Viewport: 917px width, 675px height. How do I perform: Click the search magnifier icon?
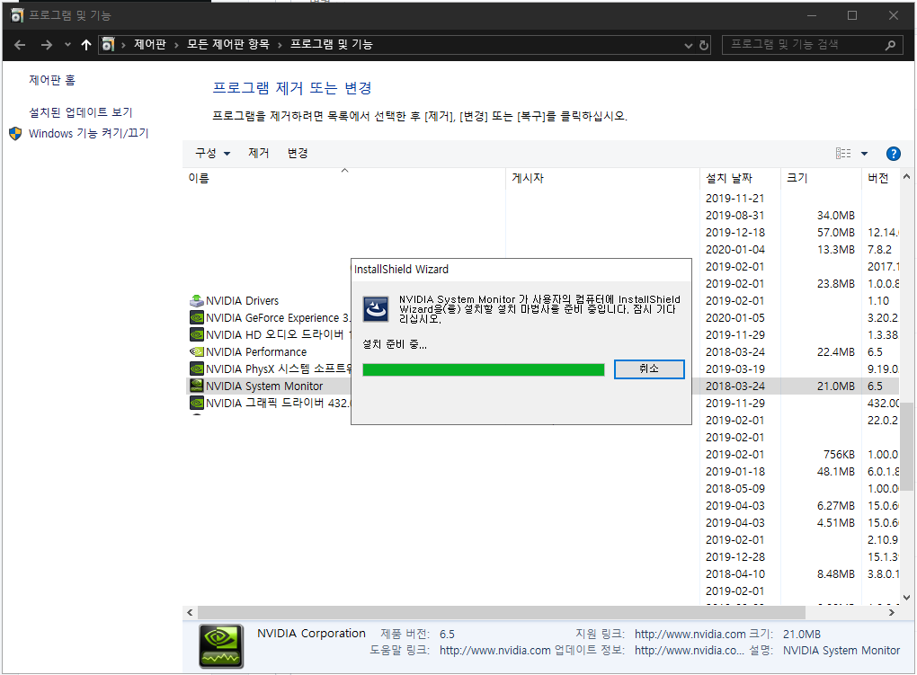[890, 44]
